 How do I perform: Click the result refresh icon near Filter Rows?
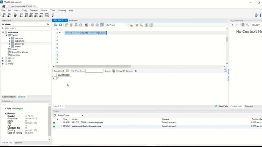(x=72, y=71)
